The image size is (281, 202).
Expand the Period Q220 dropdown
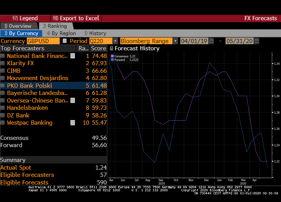click(115, 41)
